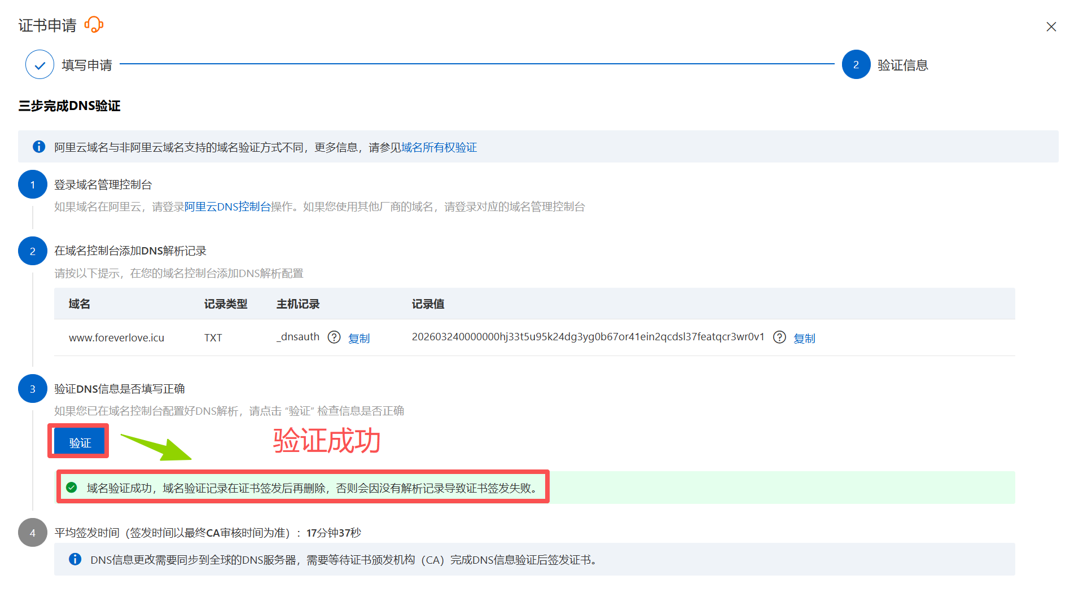Open the 域名所有权验证 help link
Viewport: 1070px width, 597px height.
(439, 147)
